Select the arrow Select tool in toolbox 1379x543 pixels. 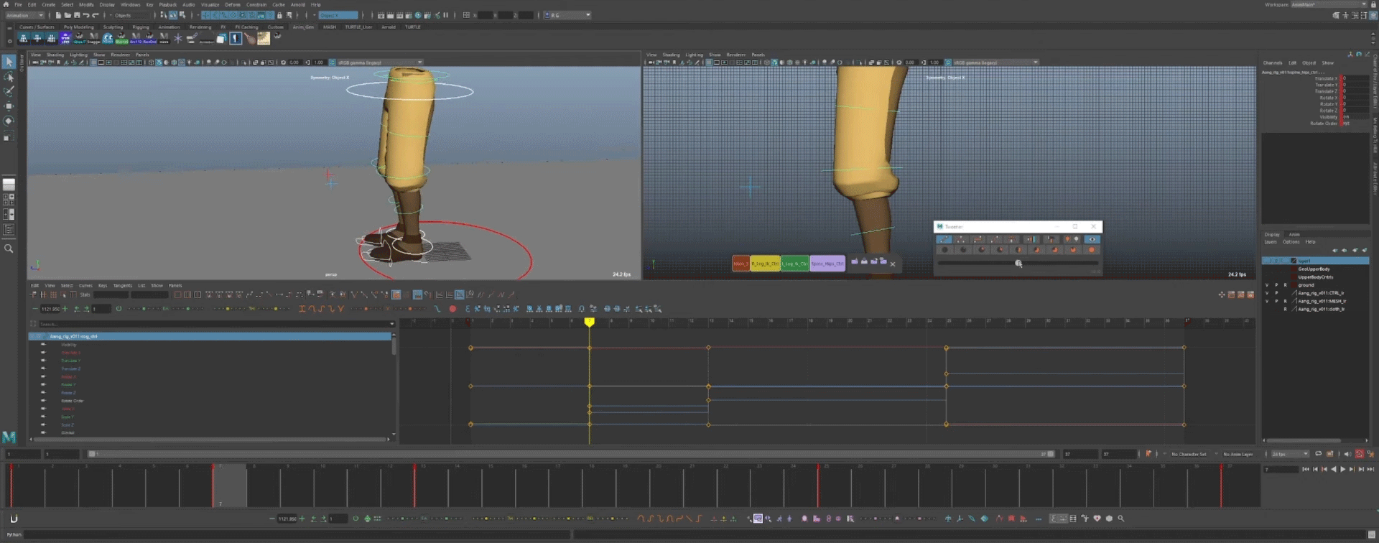tap(9, 62)
